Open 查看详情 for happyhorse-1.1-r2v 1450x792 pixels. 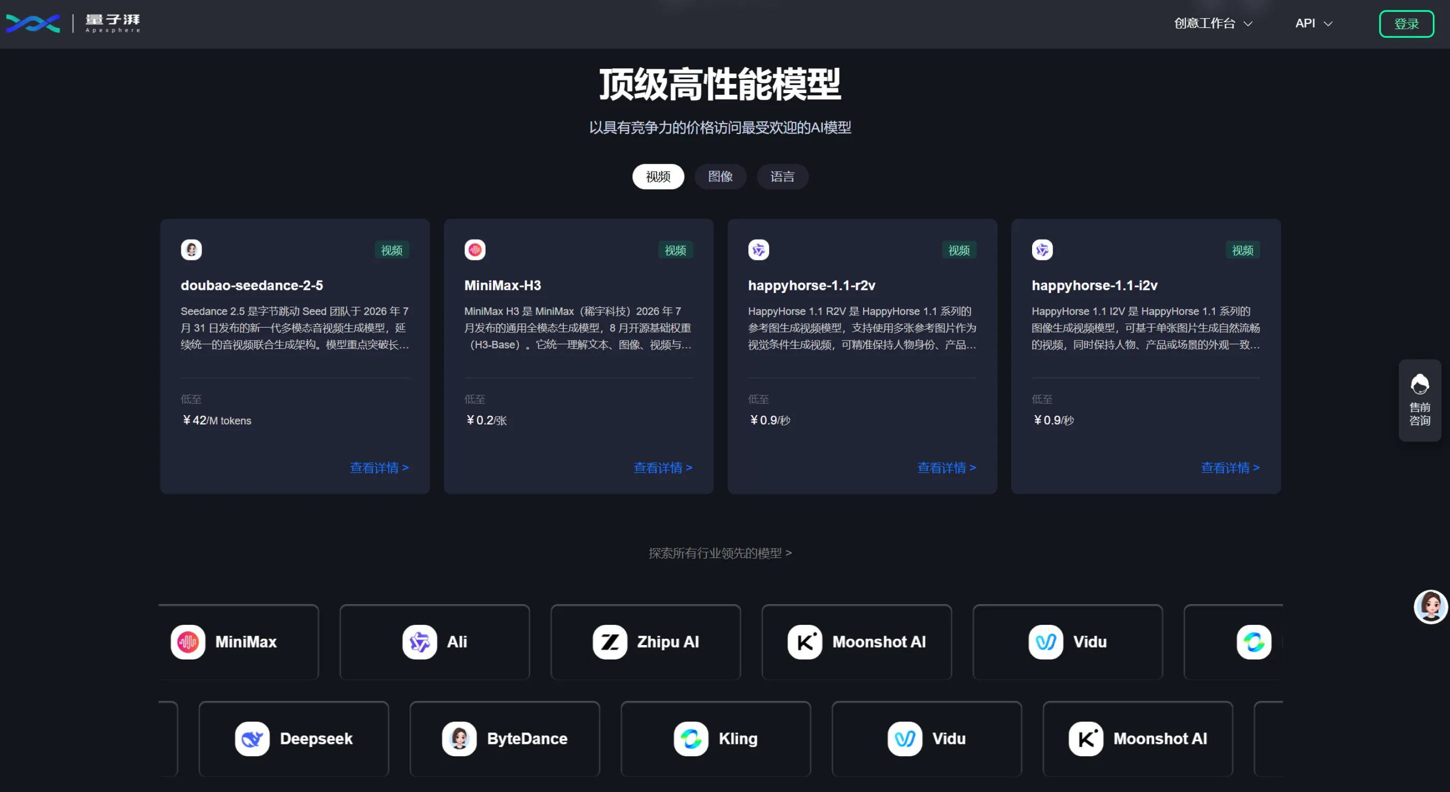pos(947,467)
